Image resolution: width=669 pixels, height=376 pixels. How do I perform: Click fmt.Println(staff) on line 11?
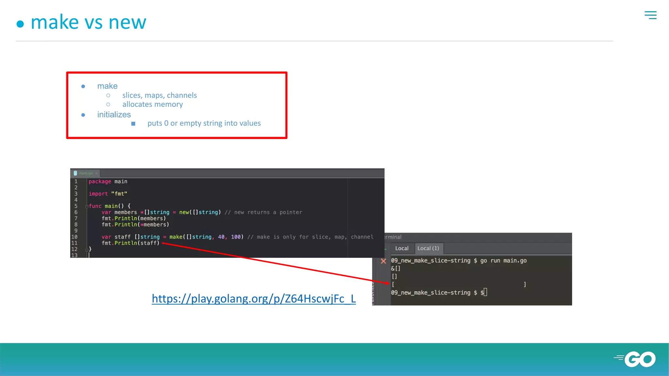130,243
